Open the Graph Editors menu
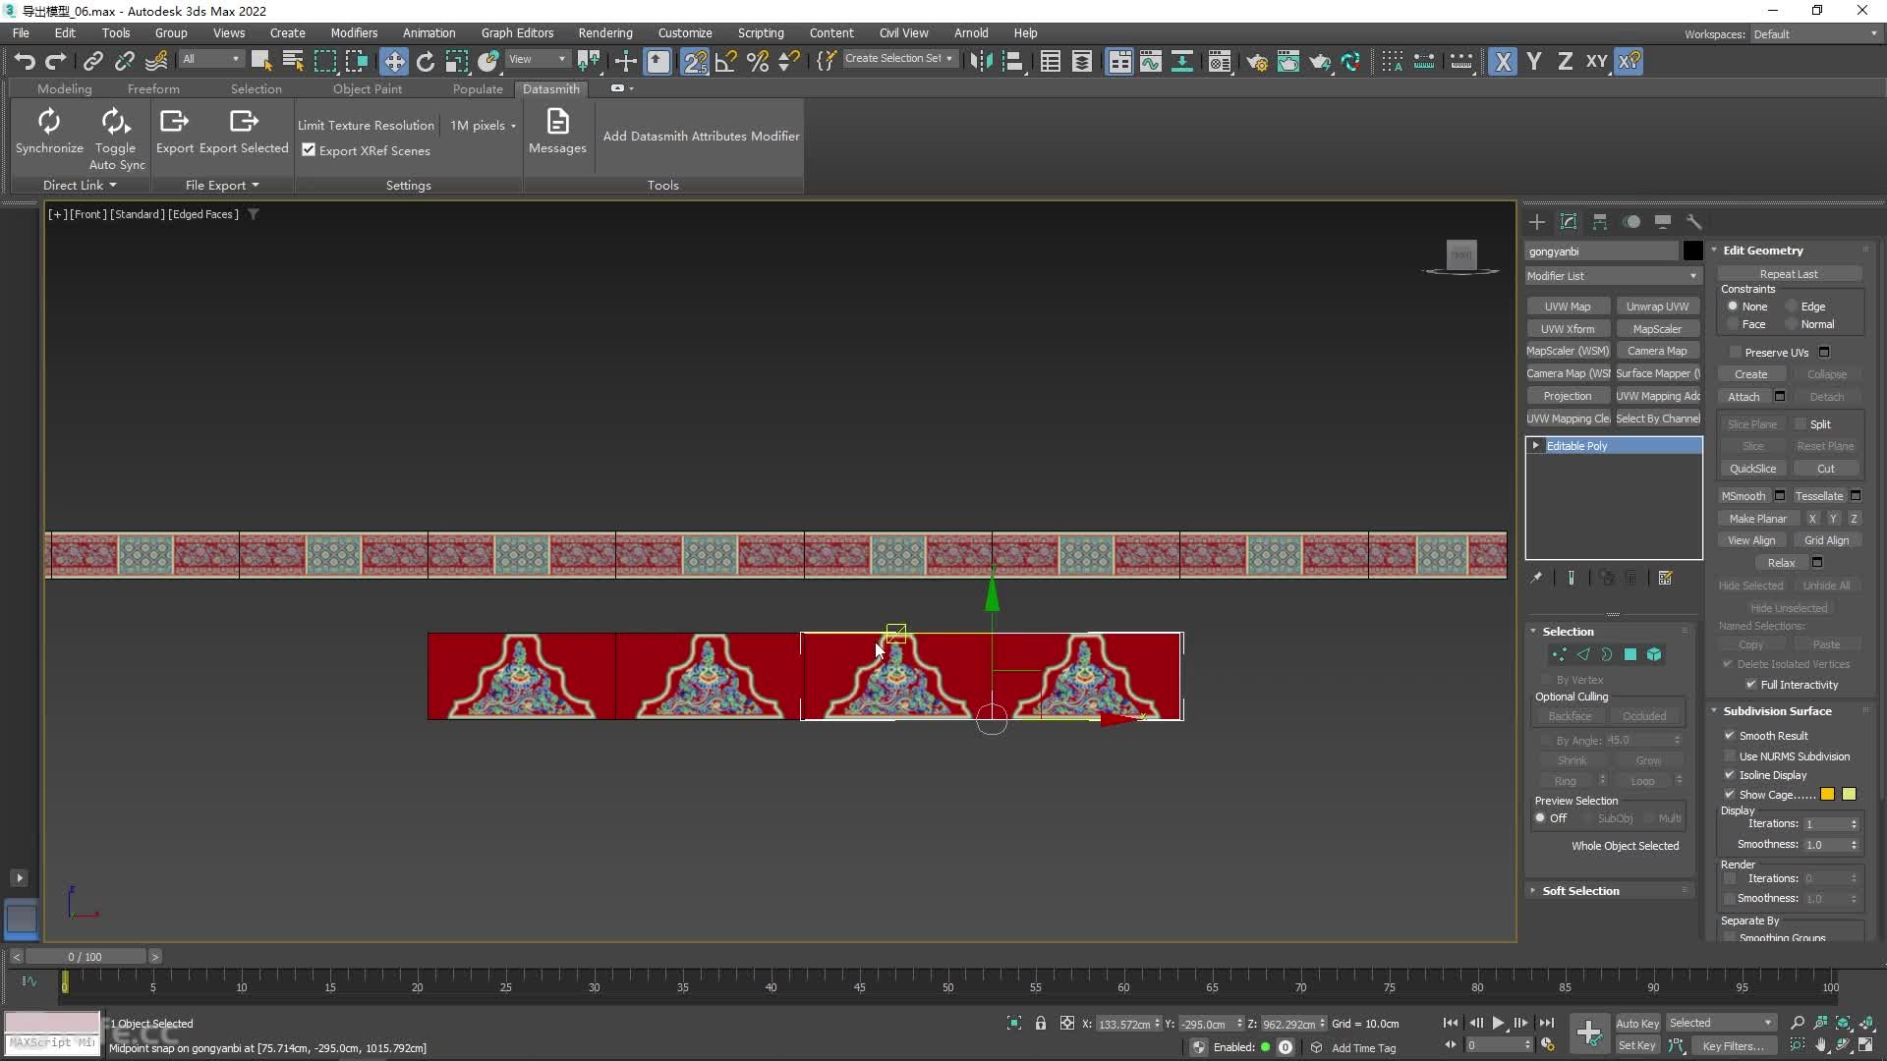 point(517,33)
